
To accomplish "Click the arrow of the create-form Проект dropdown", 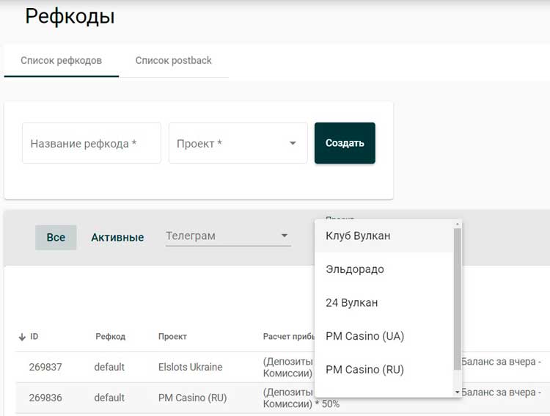I will pos(293,143).
